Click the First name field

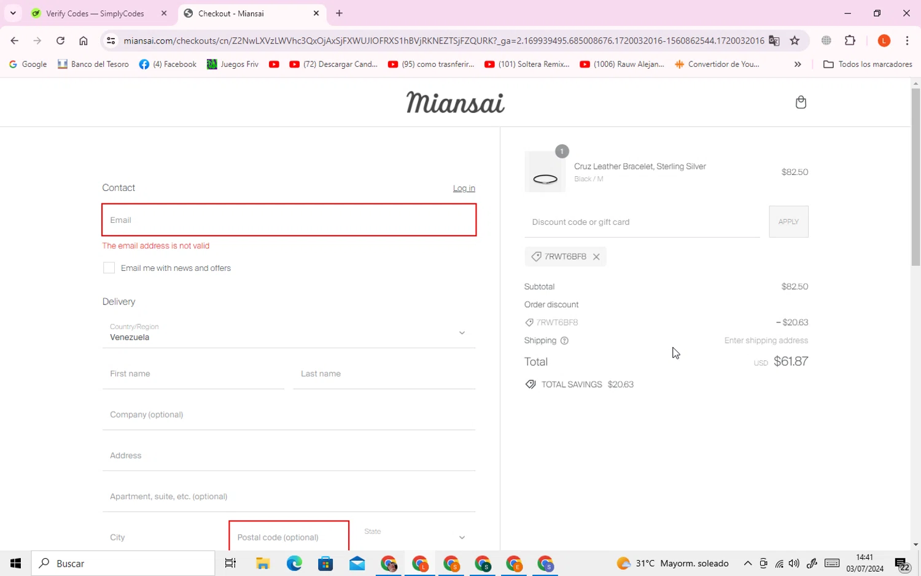(x=193, y=373)
